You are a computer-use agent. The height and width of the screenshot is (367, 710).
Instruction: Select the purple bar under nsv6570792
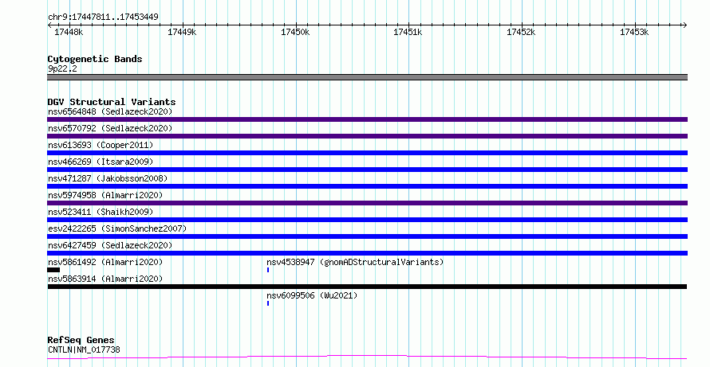coord(367,136)
